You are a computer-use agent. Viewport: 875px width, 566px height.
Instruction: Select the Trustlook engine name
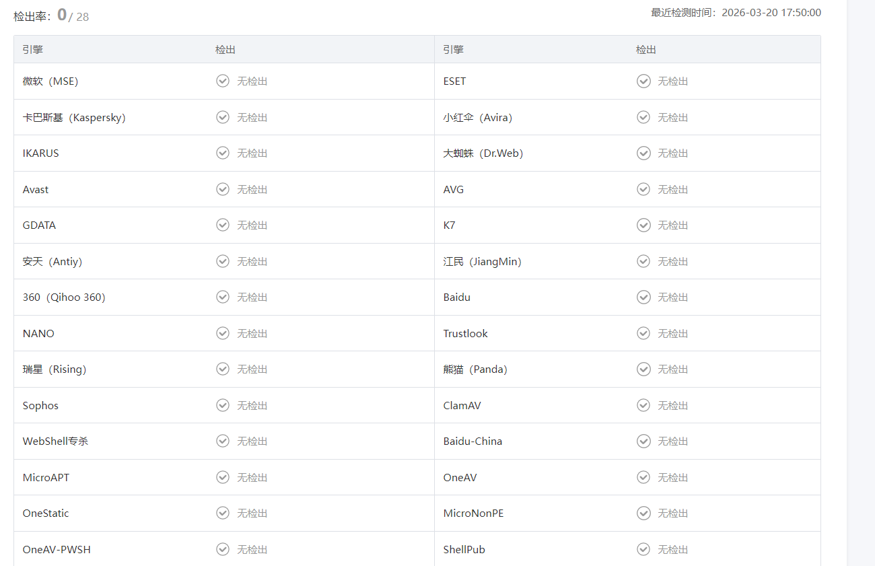[465, 333]
